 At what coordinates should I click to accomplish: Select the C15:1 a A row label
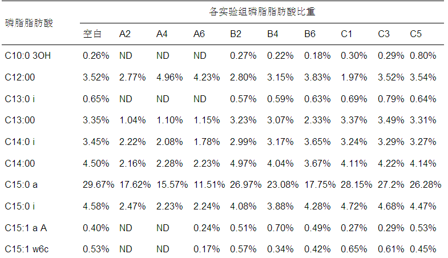click(x=25, y=227)
